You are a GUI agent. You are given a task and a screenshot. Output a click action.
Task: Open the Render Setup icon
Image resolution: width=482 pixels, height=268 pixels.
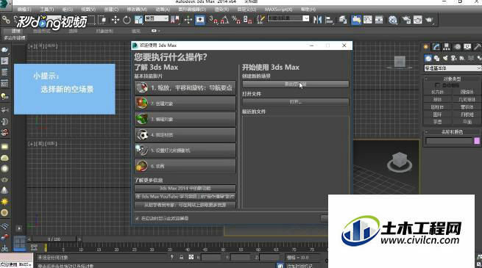click(x=406, y=20)
